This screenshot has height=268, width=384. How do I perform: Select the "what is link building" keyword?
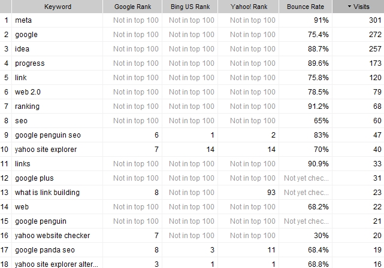[x=47, y=193]
